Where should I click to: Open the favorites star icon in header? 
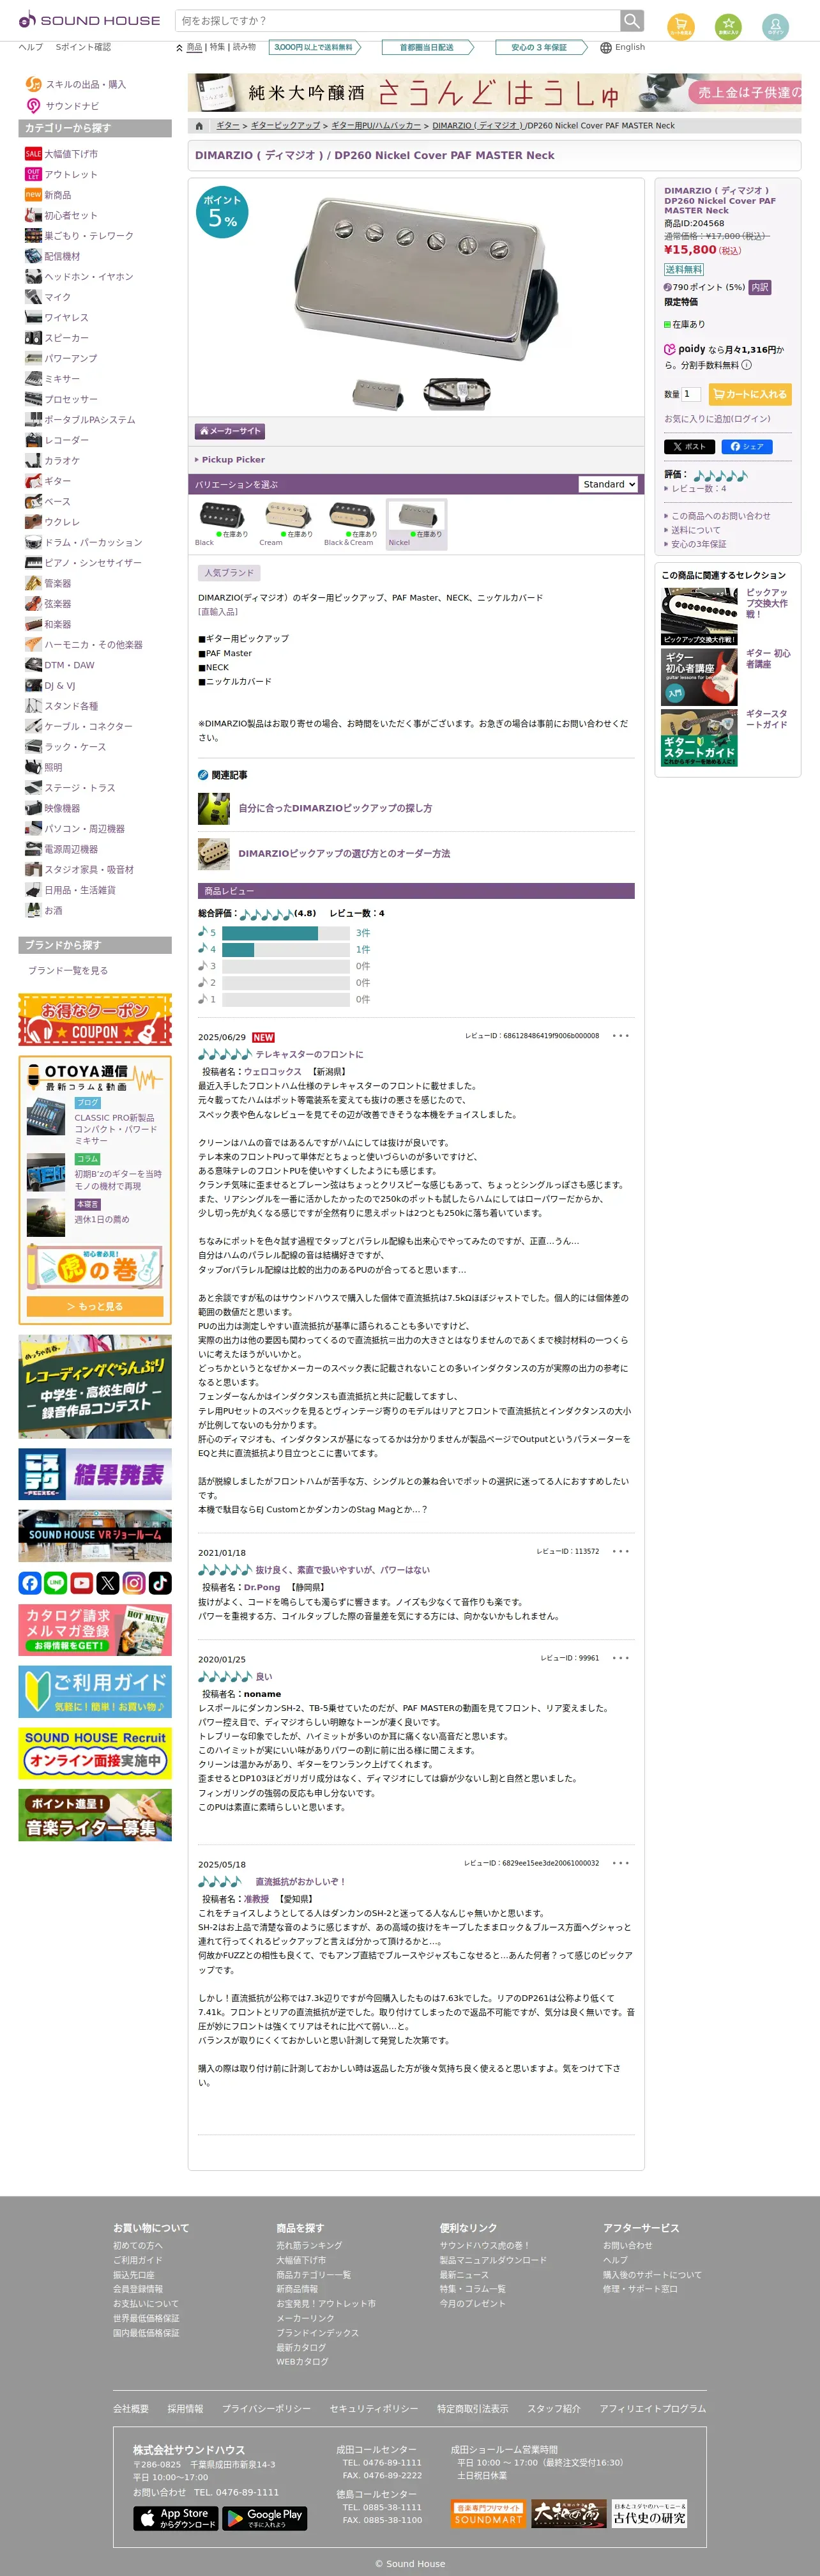tap(728, 26)
